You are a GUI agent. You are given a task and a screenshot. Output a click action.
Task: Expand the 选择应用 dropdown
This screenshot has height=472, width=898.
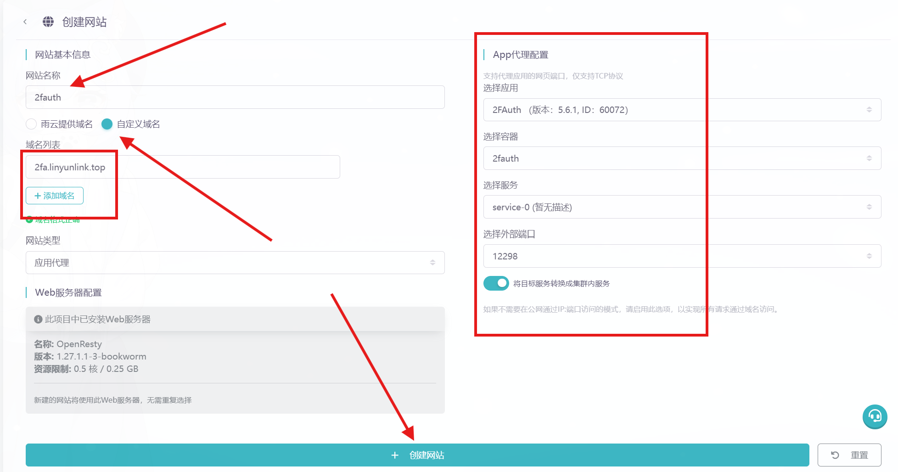[682, 110]
